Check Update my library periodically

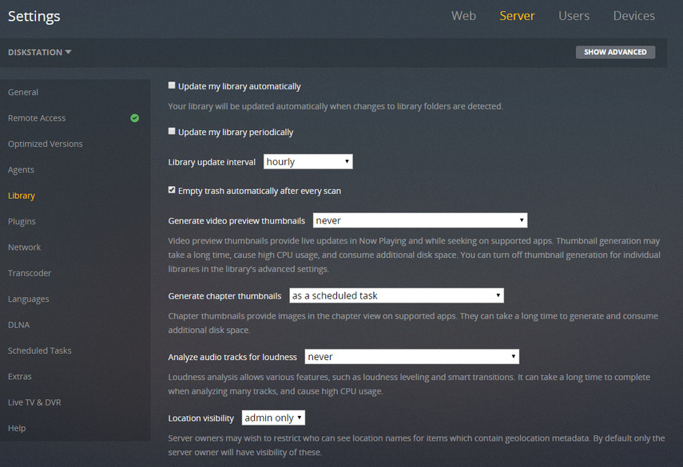pyautogui.click(x=172, y=131)
